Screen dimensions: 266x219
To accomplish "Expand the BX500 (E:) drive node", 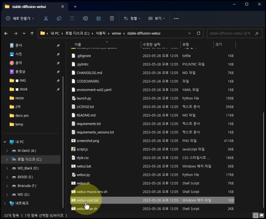I will [7, 177].
